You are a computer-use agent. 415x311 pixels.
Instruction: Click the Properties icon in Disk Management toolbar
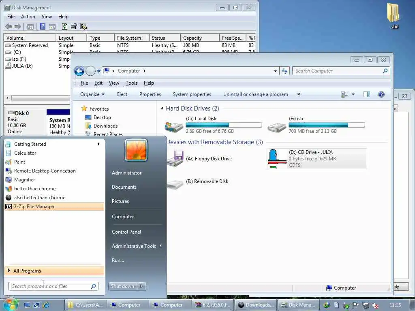74,26
